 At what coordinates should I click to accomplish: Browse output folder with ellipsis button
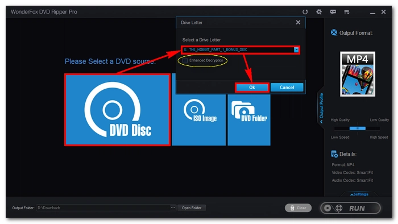(x=173, y=208)
